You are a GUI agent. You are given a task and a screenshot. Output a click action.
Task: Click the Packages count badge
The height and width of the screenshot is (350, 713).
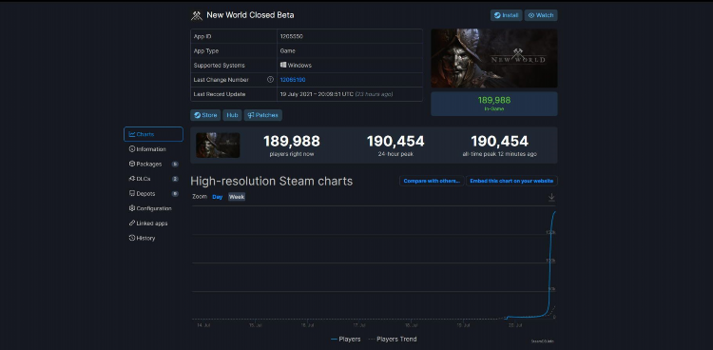pyautogui.click(x=175, y=164)
